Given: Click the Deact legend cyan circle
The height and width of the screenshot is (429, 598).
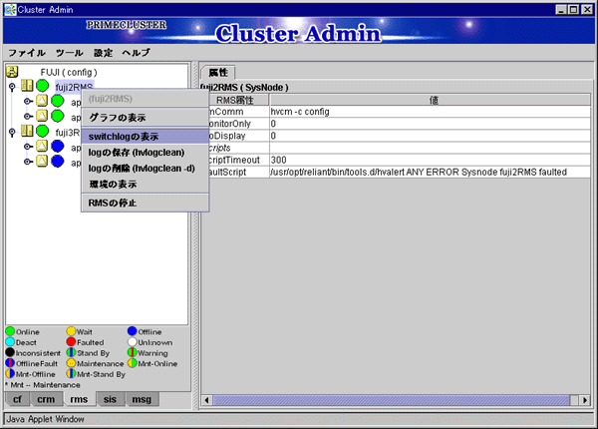Looking at the screenshot, I should tap(10, 341).
